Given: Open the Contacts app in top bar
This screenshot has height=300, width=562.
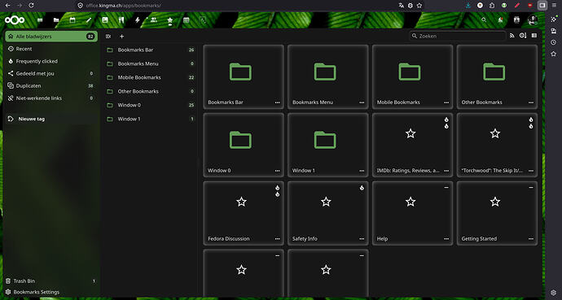Looking at the screenshot, I should coord(154,20).
